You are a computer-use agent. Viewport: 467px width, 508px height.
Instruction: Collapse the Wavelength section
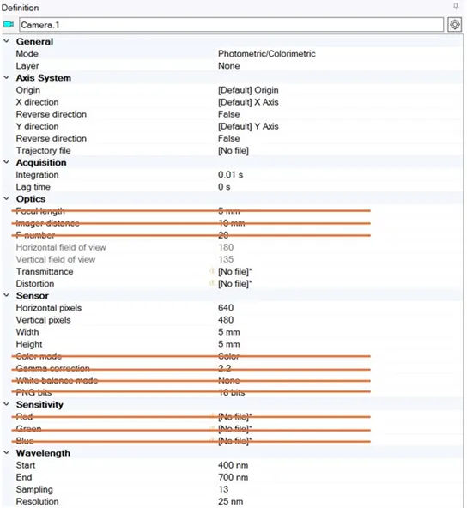[7, 452]
